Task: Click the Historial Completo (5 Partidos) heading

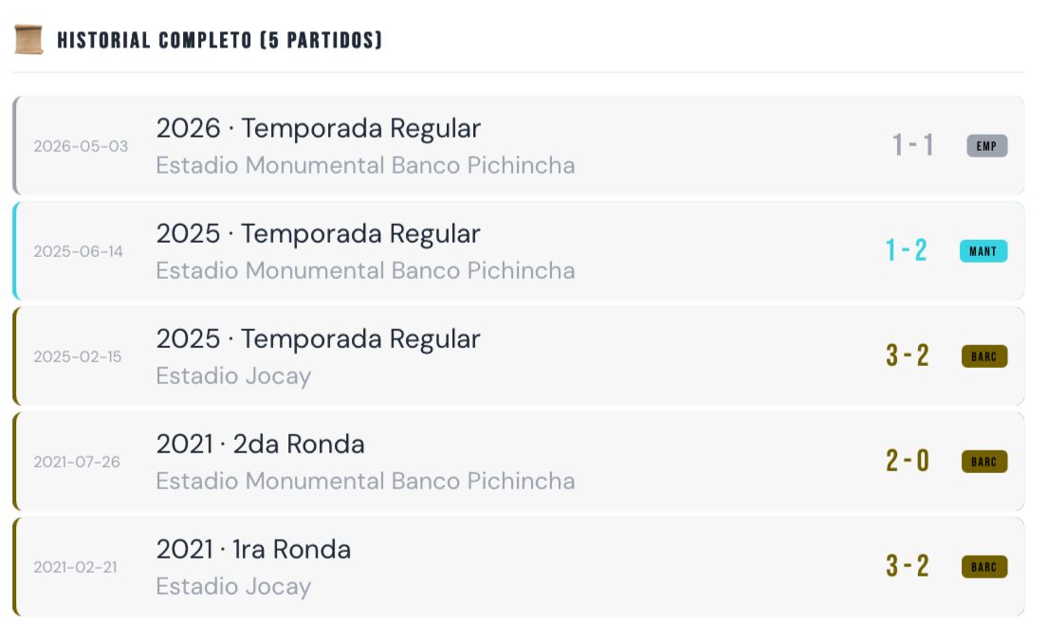Action: pyautogui.click(x=220, y=40)
